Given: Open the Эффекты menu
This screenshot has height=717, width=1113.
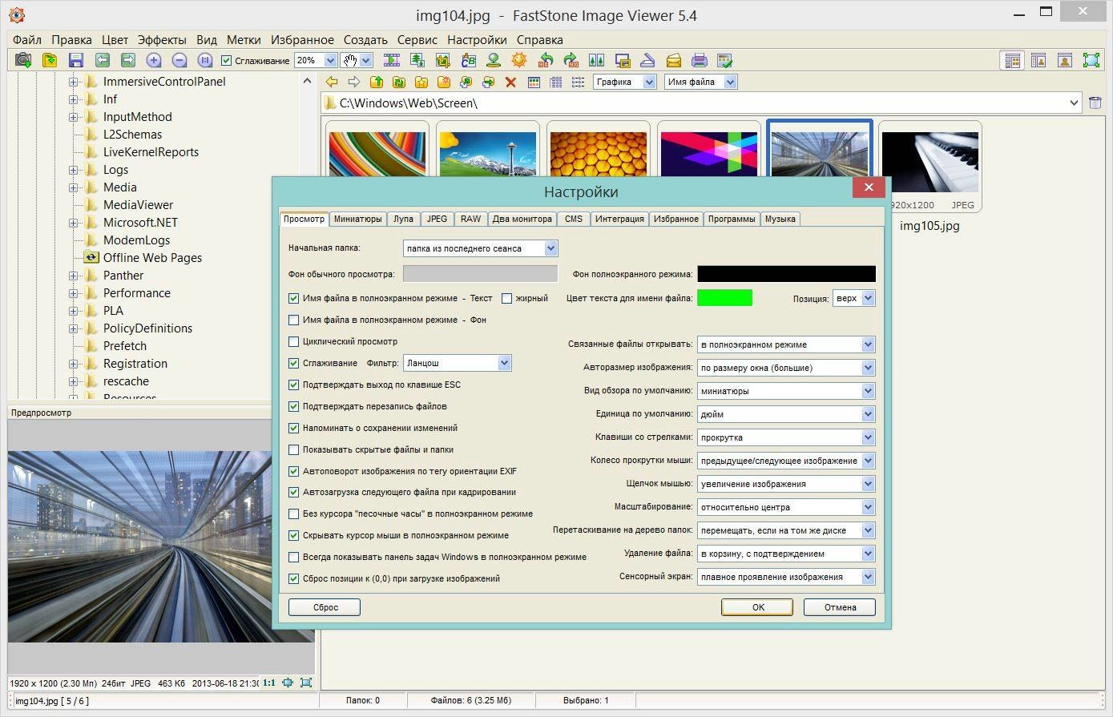Looking at the screenshot, I should pos(162,39).
